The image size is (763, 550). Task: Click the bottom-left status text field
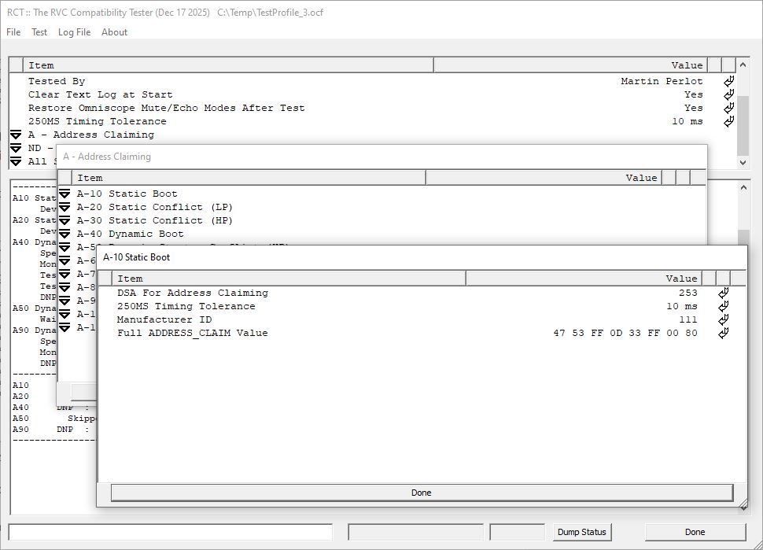click(171, 532)
